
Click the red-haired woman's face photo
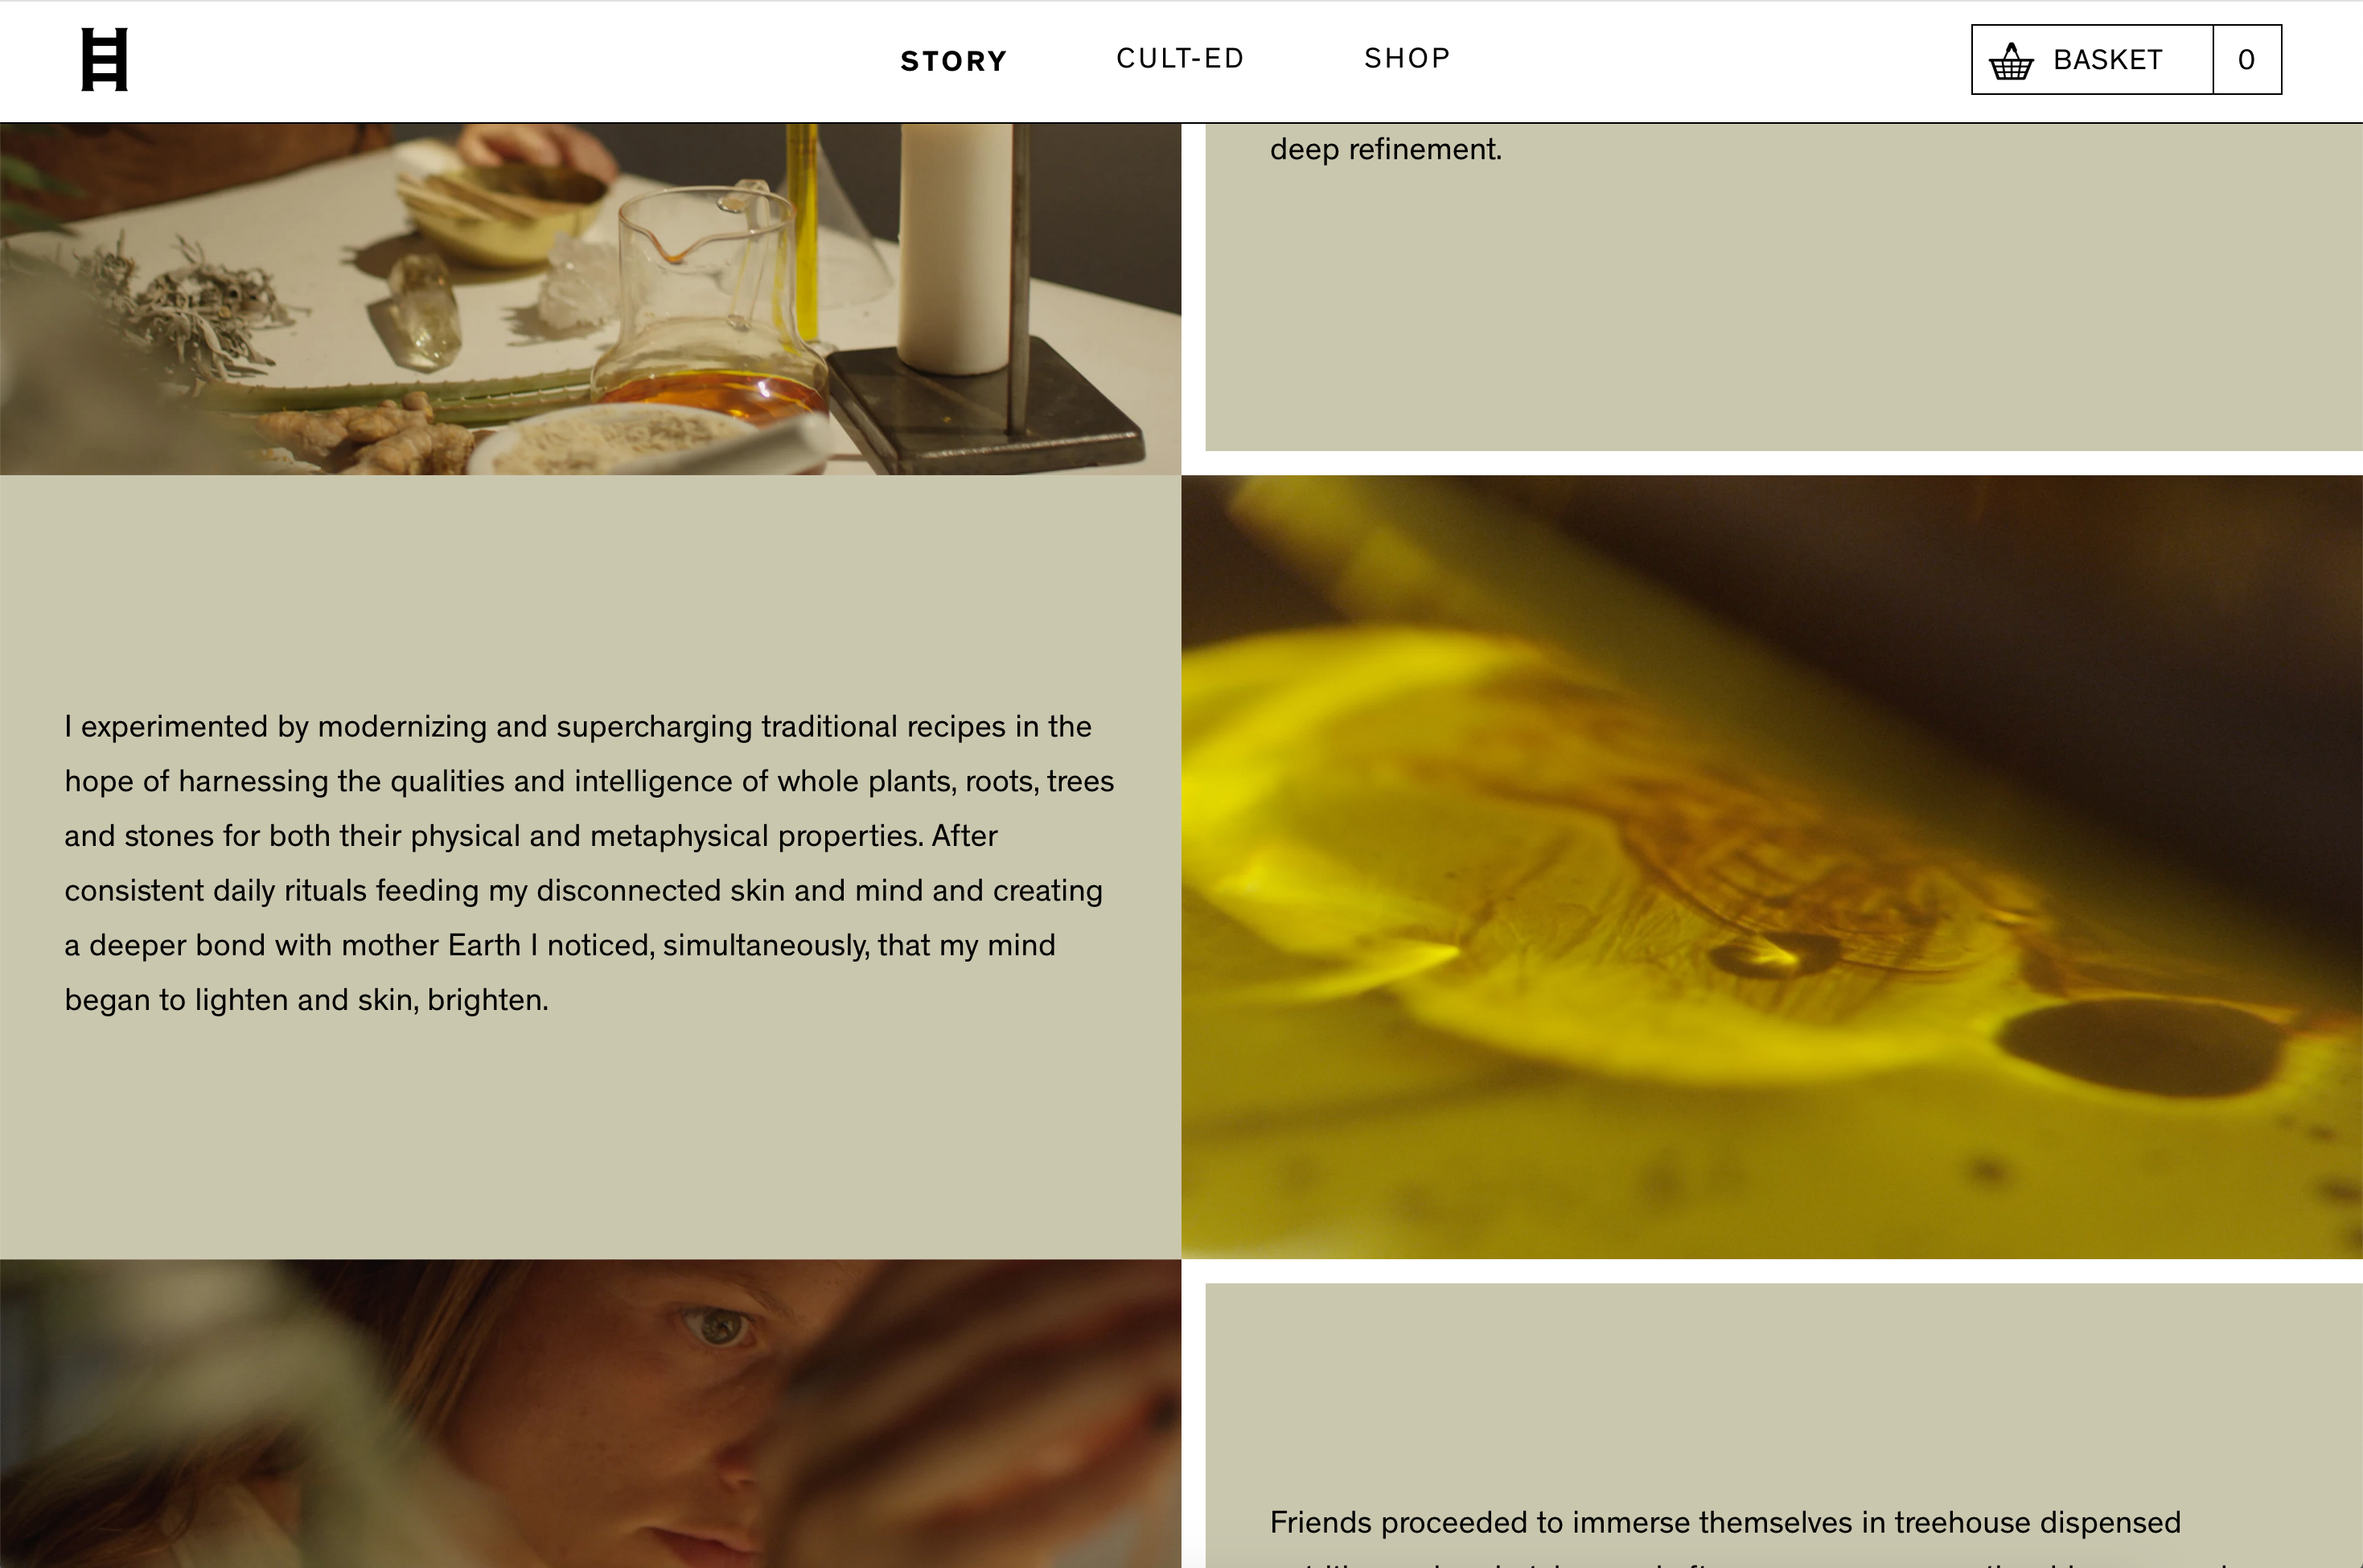point(590,1413)
